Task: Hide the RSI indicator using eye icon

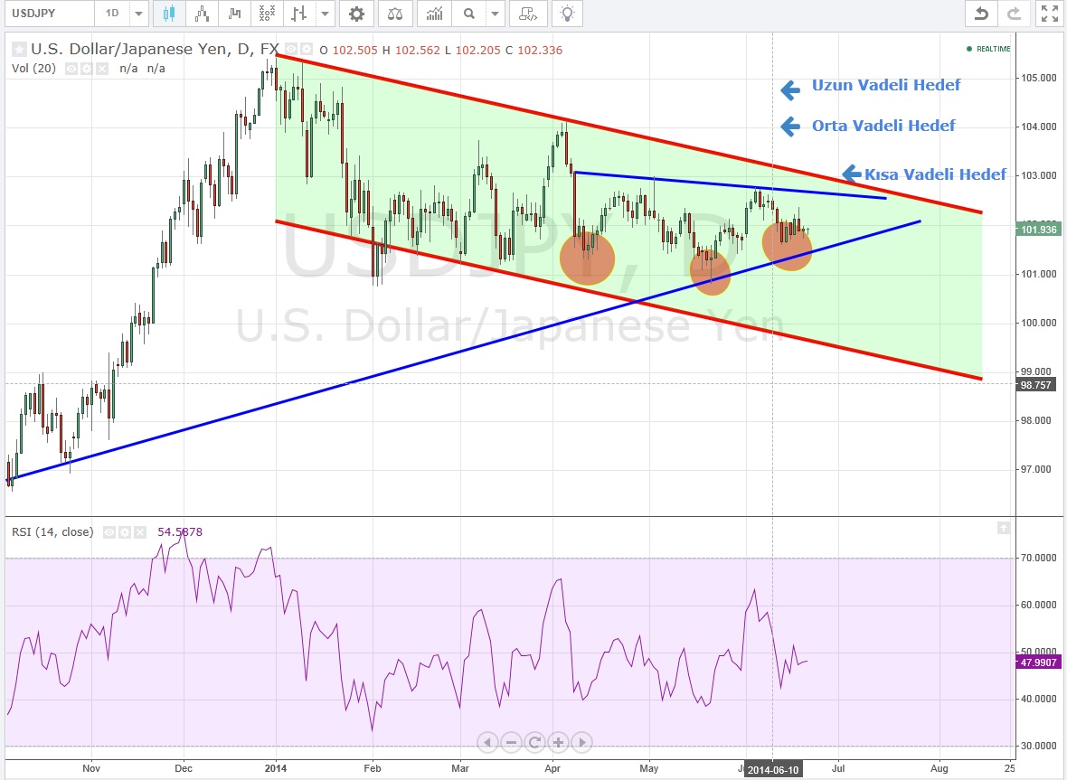Action: (109, 532)
